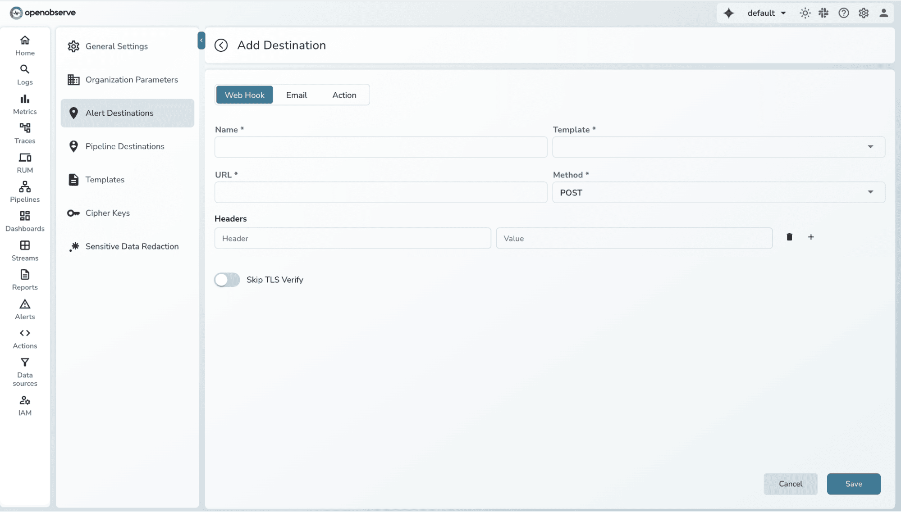Open the default organization dropdown
Image resolution: width=901 pixels, height=512 pixels.
pyautogui.click(x=766, y=13)
